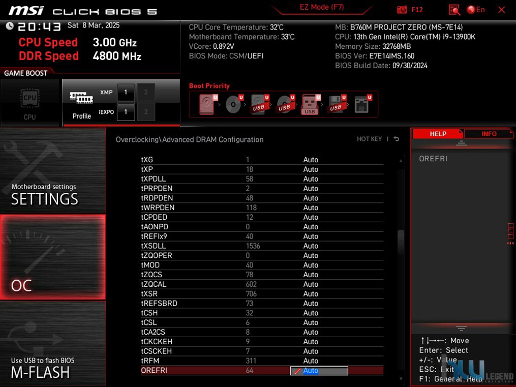Enable XMP profile 2
Image resolution: width=516 pixels, height=387 pixels.
coord(146,92)
